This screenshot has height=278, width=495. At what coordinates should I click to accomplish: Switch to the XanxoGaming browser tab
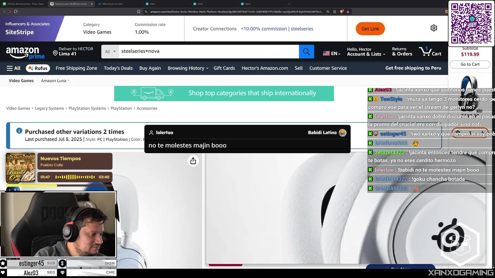(x=23, y=4)
